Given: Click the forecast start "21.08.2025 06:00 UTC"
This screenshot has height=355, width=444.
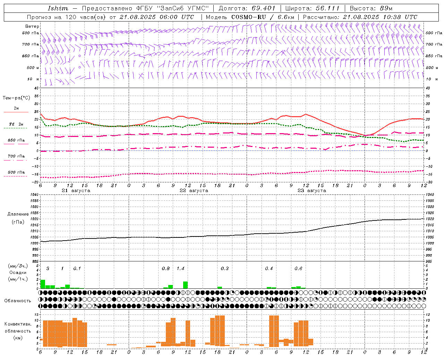Looking at the screenshot, I should tap(157, 17).
